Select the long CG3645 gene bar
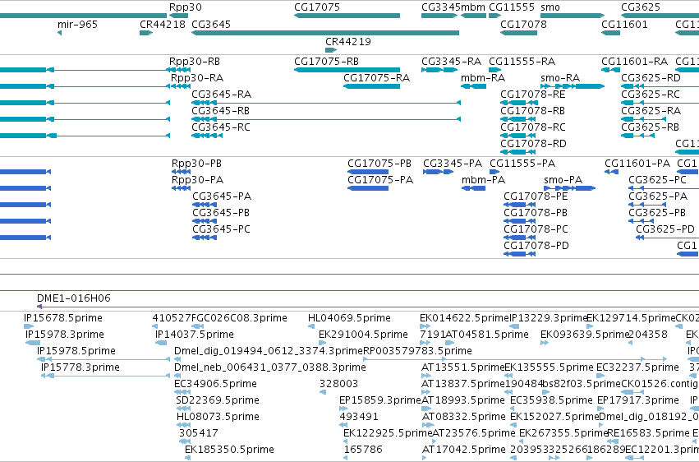This screenshot has height=462, width=699. coord(325,33)
